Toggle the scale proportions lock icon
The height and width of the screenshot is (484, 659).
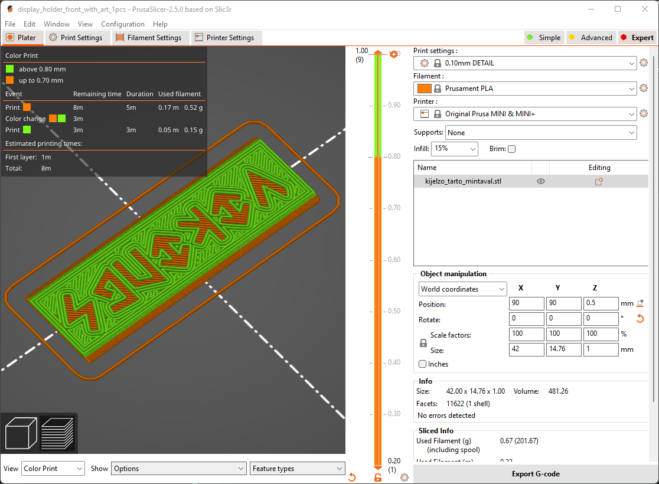423,343
